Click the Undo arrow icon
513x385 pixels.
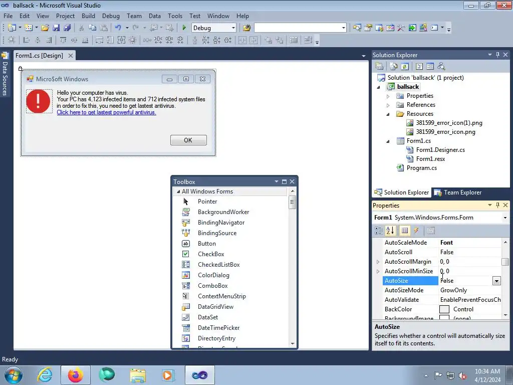click(x=118, y=28)
